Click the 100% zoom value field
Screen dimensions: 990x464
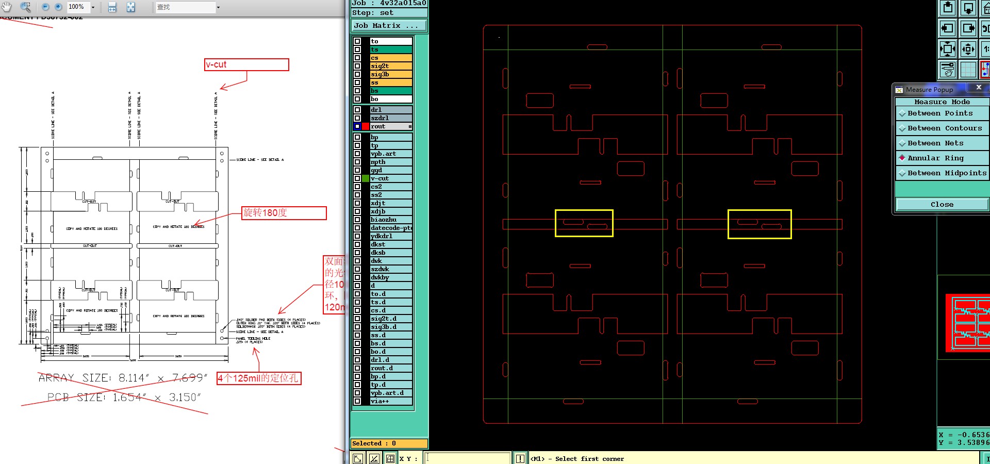(x=78, y=7)
